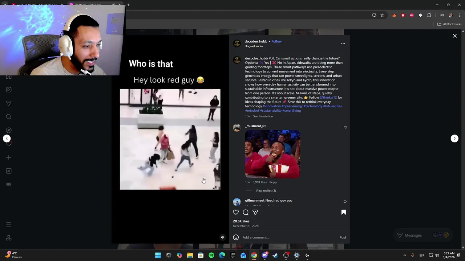Open the red hand ad-blocker extension
The image size is (465, 261).
(403, 15)
